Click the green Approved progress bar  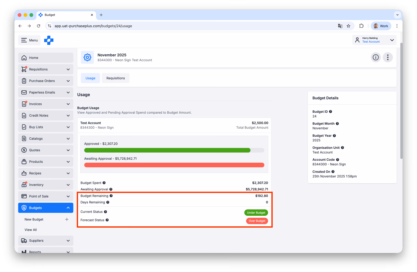(167, 150)
